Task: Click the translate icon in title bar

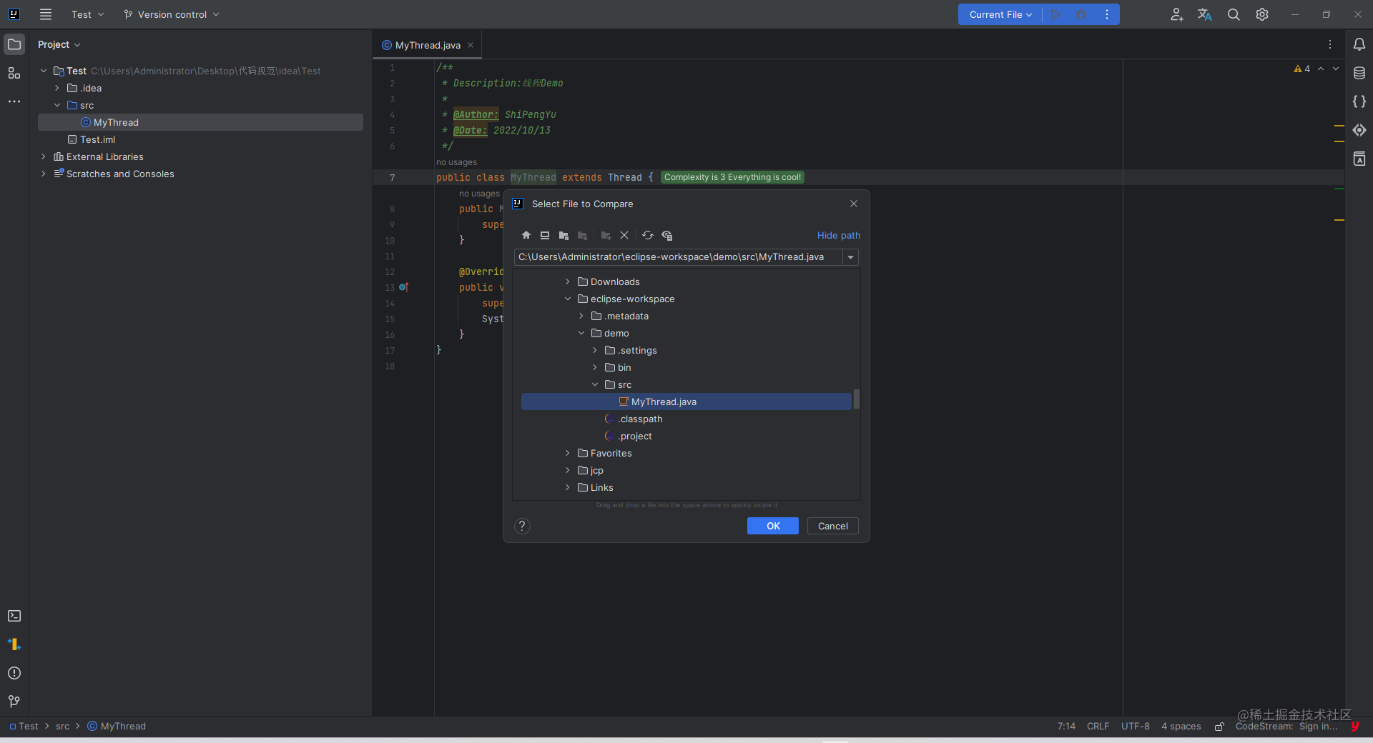Action: [1205, 14]
